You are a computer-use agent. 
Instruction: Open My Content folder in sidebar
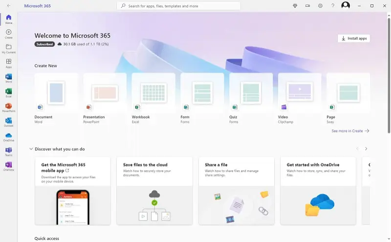[x=8, y=49]
